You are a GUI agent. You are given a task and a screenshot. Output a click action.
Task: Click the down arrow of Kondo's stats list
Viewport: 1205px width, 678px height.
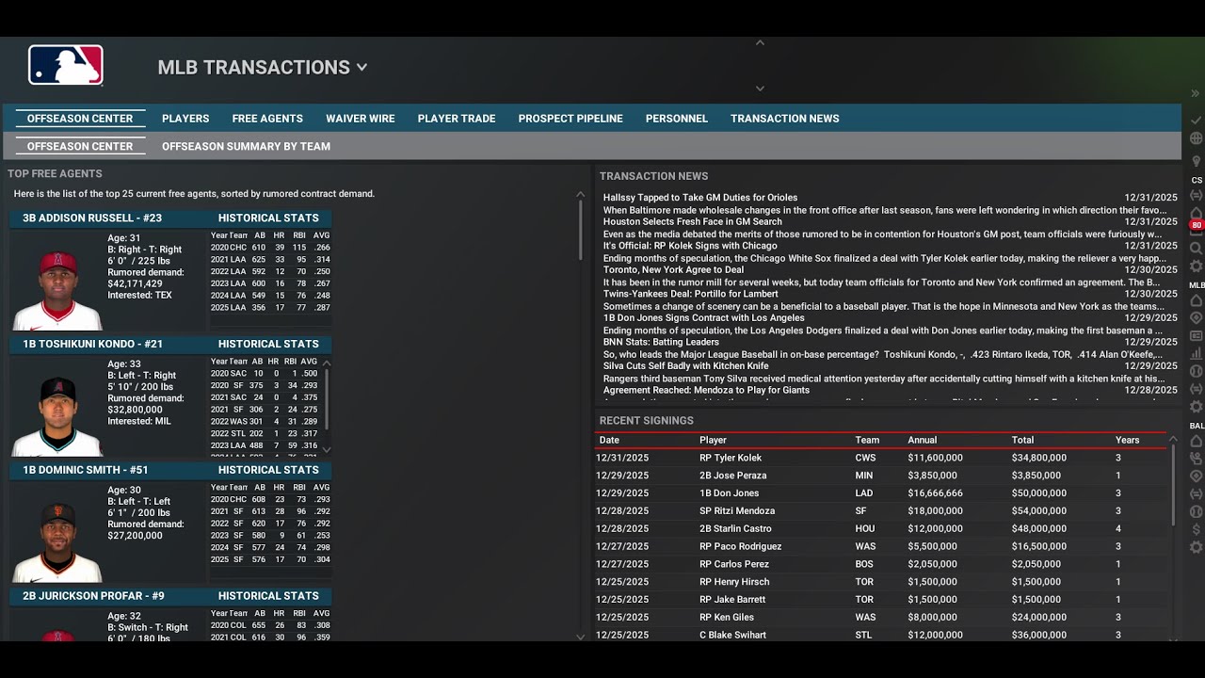coord(327,449)
